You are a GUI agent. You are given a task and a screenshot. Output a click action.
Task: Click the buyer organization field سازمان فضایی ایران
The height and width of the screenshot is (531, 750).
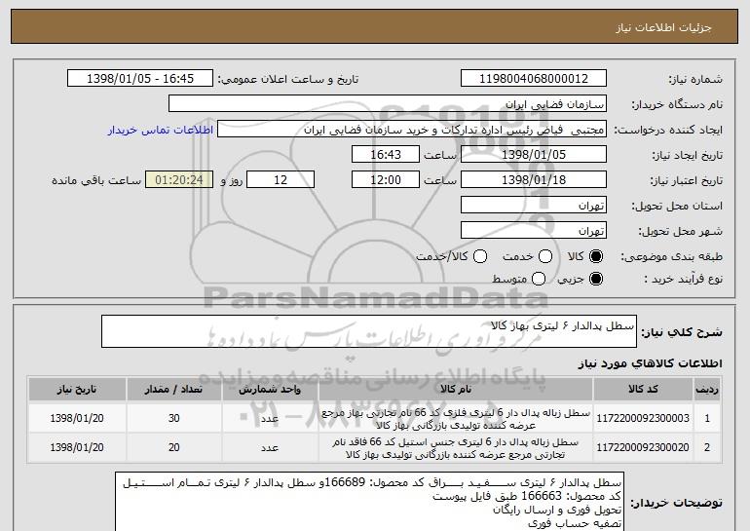pos(388,104)
